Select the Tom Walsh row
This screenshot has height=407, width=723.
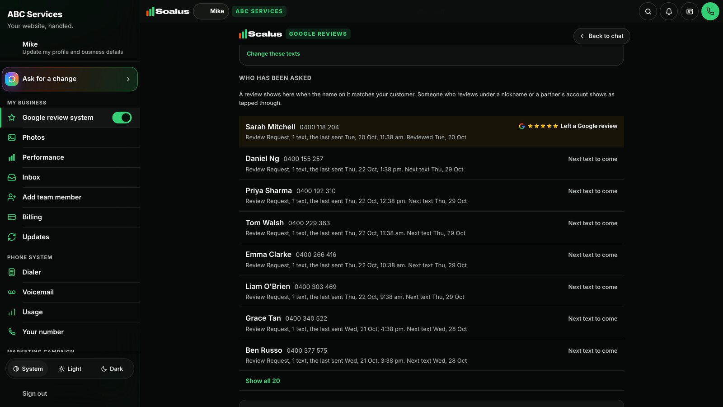[431, 227]
